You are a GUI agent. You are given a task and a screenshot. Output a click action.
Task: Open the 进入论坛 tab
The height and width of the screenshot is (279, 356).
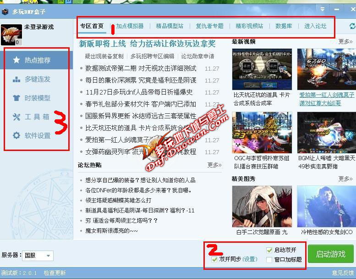click(315, 26)
